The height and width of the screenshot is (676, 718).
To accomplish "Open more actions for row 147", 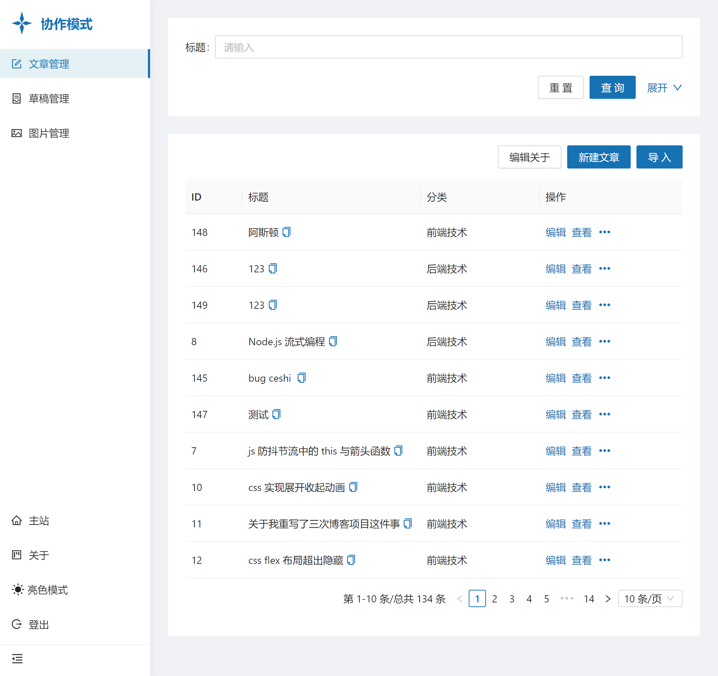I will [x=605, y=414].
